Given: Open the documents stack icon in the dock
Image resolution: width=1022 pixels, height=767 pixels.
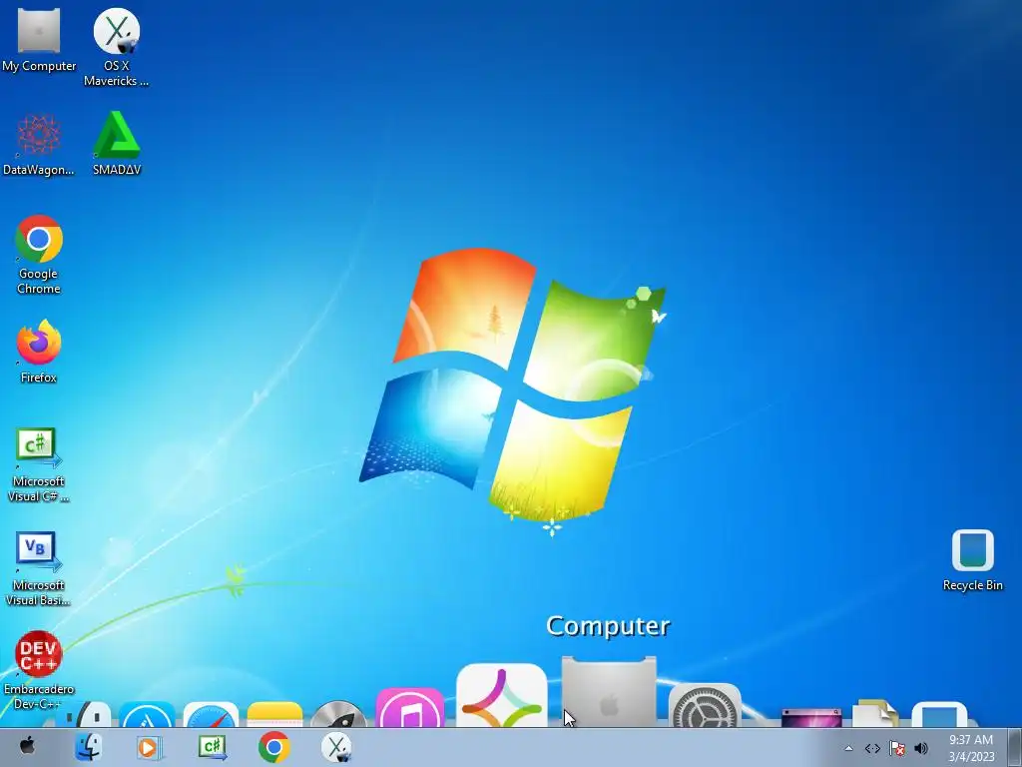Looking at the screenshot, I should click(875, 714).
